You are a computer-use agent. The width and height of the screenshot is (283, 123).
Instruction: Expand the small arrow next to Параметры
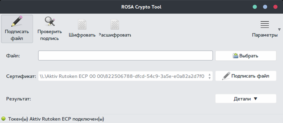[279, 29]
